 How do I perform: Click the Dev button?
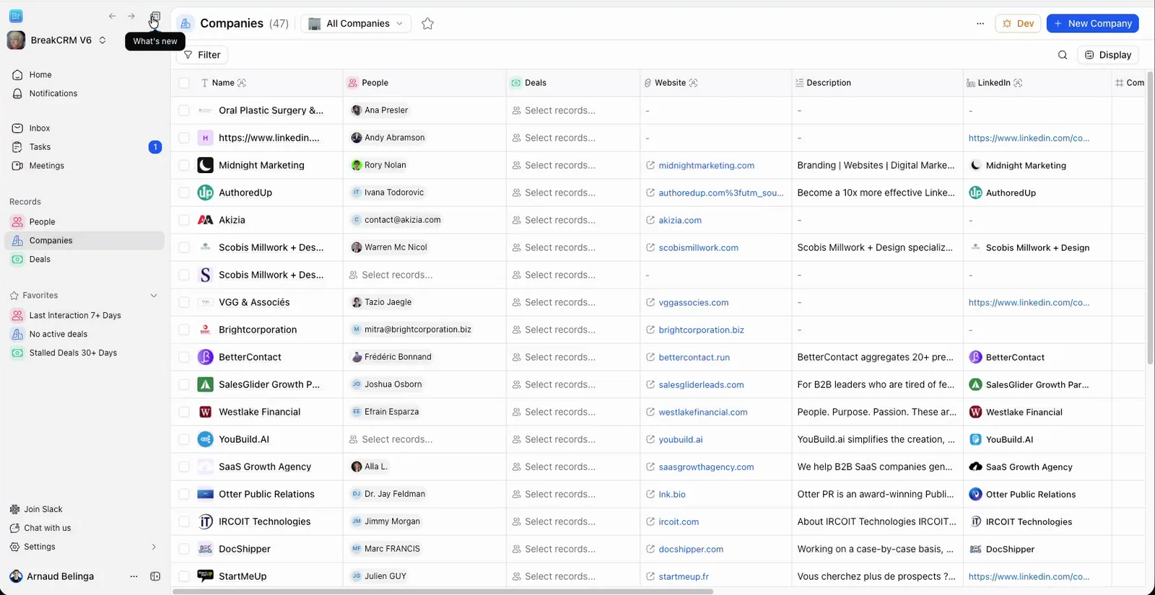tap(1018, 24)
